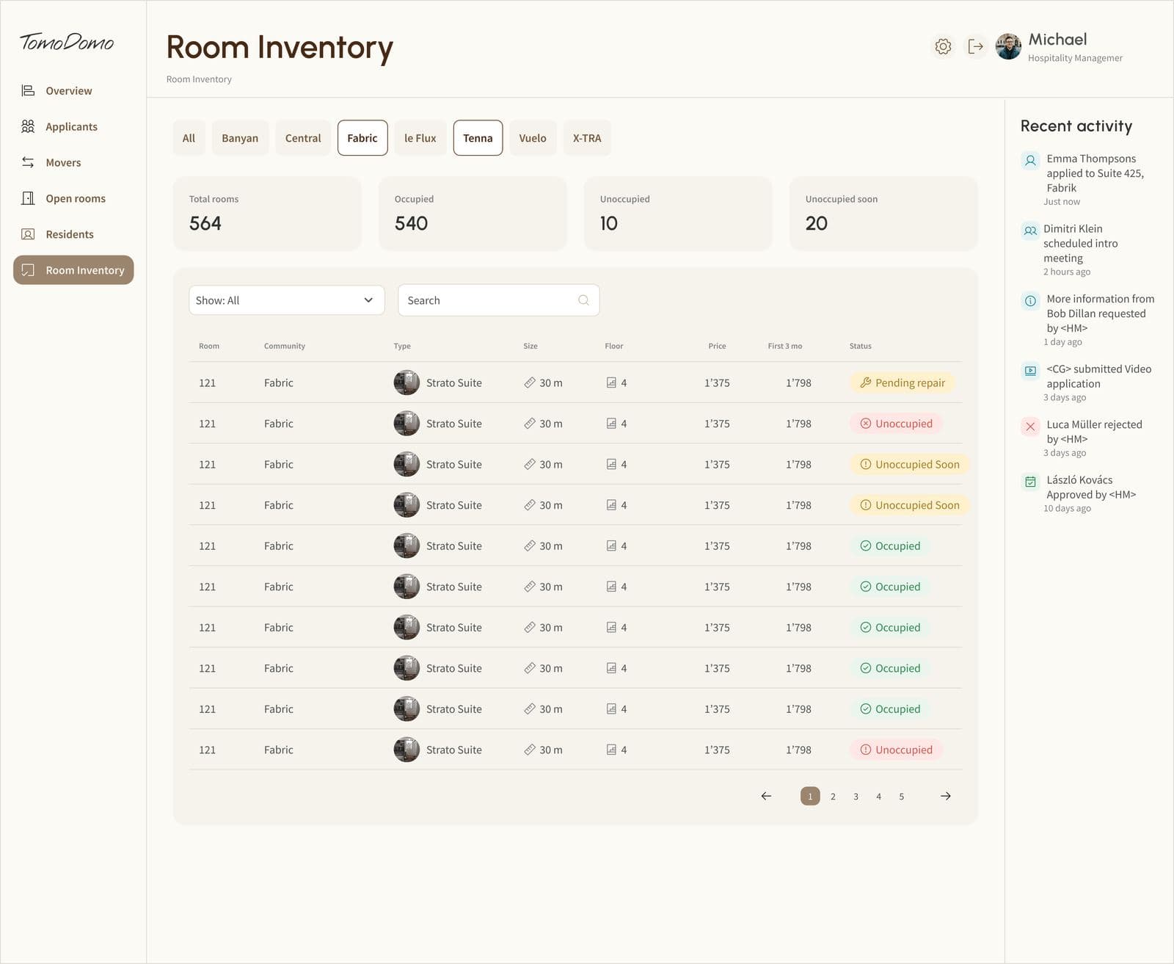Select the Fabric community tab
Image resolution: width=1174 pixels, height=964 pixels.
tap(362, 138)
